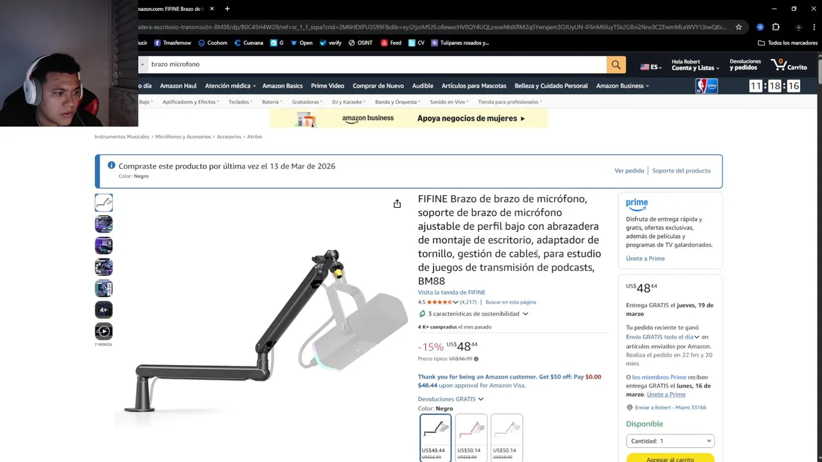Click the sustainability leaf icon
The height and width of the screenshot is (462, 822).
[x=422, y=314]
